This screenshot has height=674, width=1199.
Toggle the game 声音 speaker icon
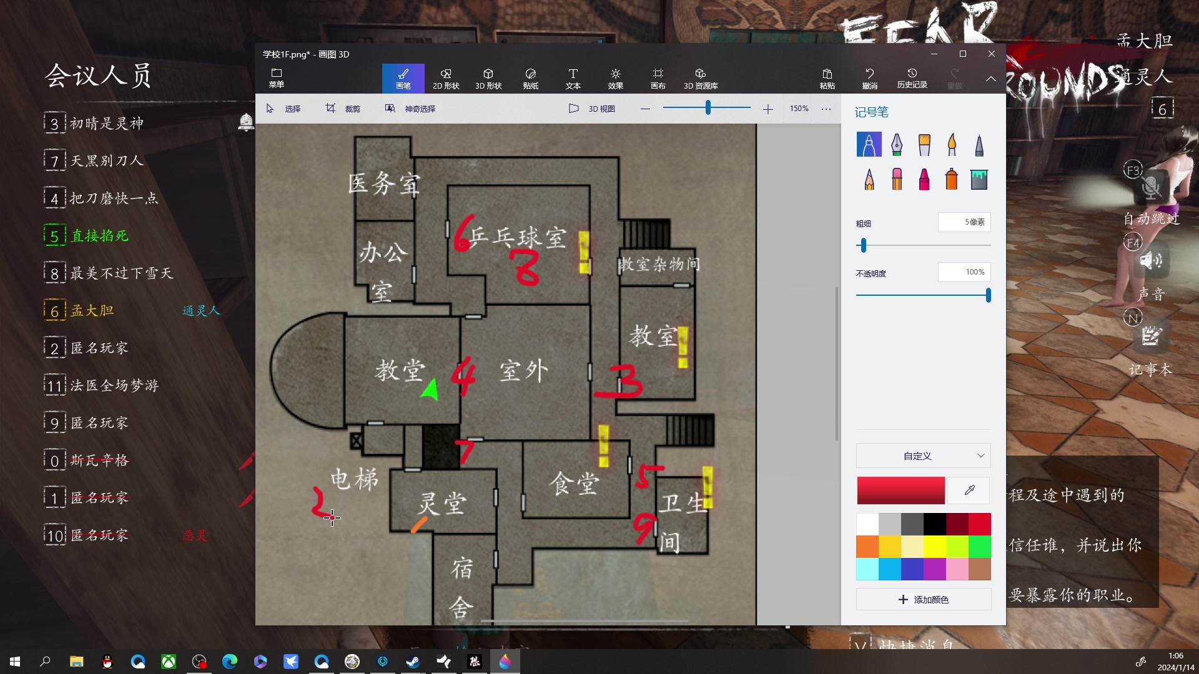(x=1151, y=260)
